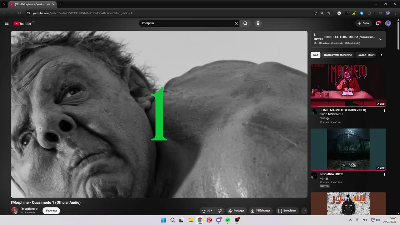The image size is (400, 225).
Task: Open the Shazam extension
Action: point(362,13)
